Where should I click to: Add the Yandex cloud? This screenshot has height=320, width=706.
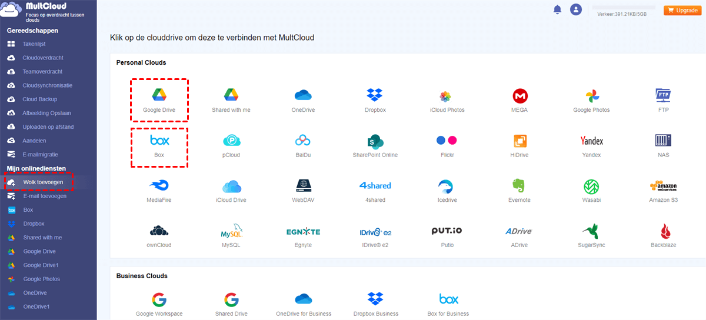pos(591,145)
